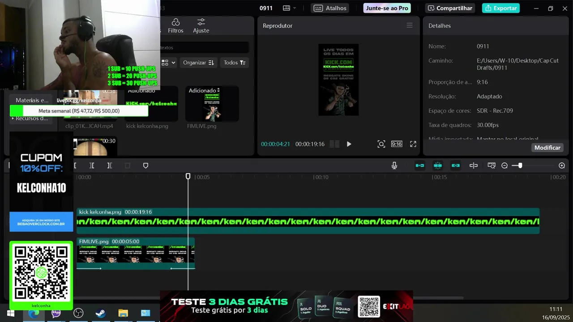The height and width of the screenshot is (322, 573).
Task: Click the timeline zoom in plus icon
Action: tap(562, 165)
